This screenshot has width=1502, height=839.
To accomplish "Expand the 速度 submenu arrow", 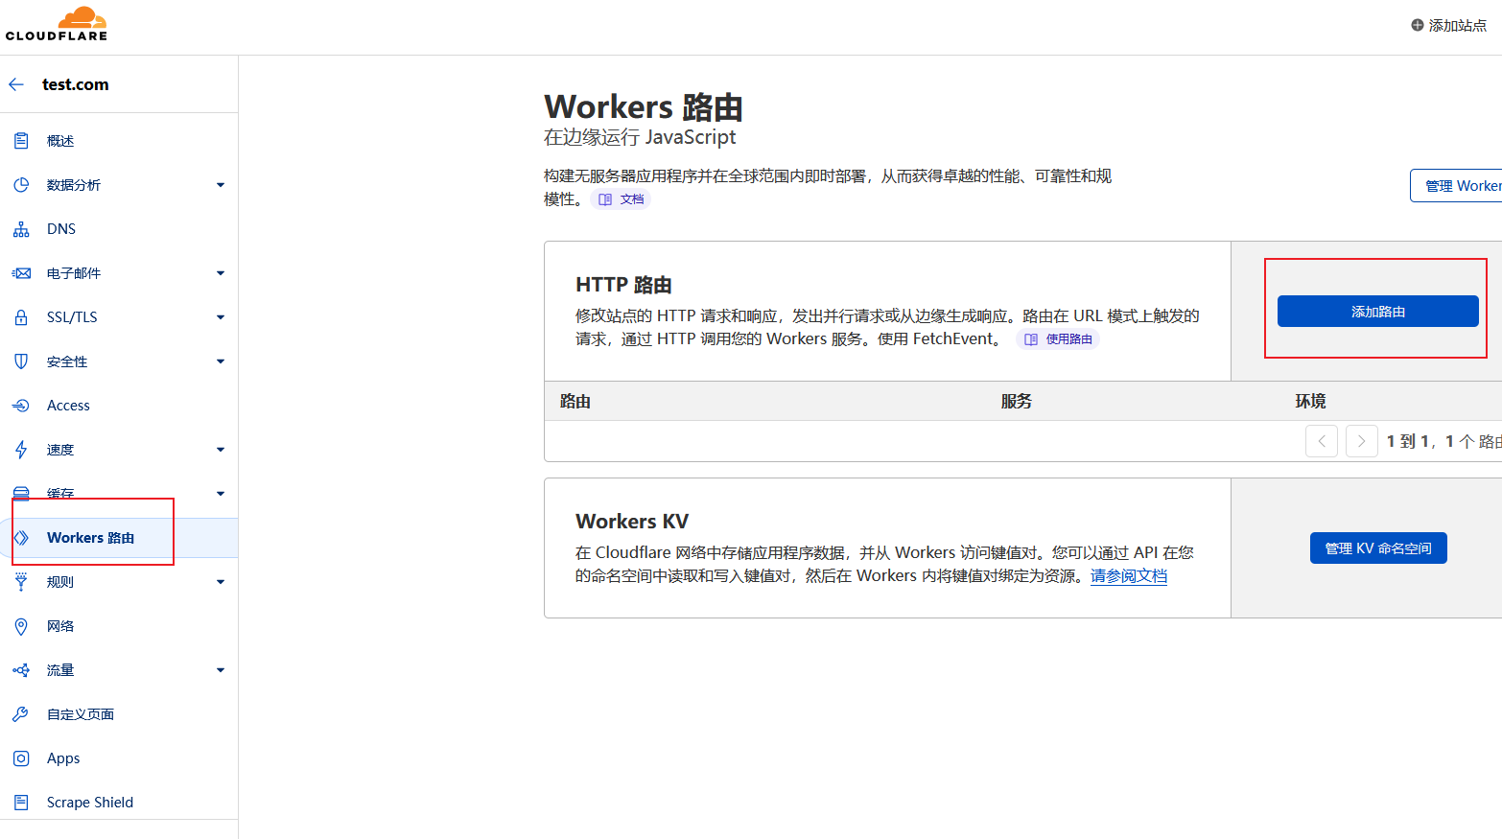I will click(221, 450).
